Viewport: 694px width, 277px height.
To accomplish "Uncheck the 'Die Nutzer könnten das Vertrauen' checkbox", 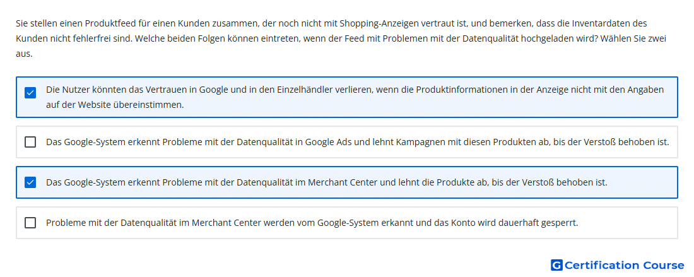I will tap(30, 93).
